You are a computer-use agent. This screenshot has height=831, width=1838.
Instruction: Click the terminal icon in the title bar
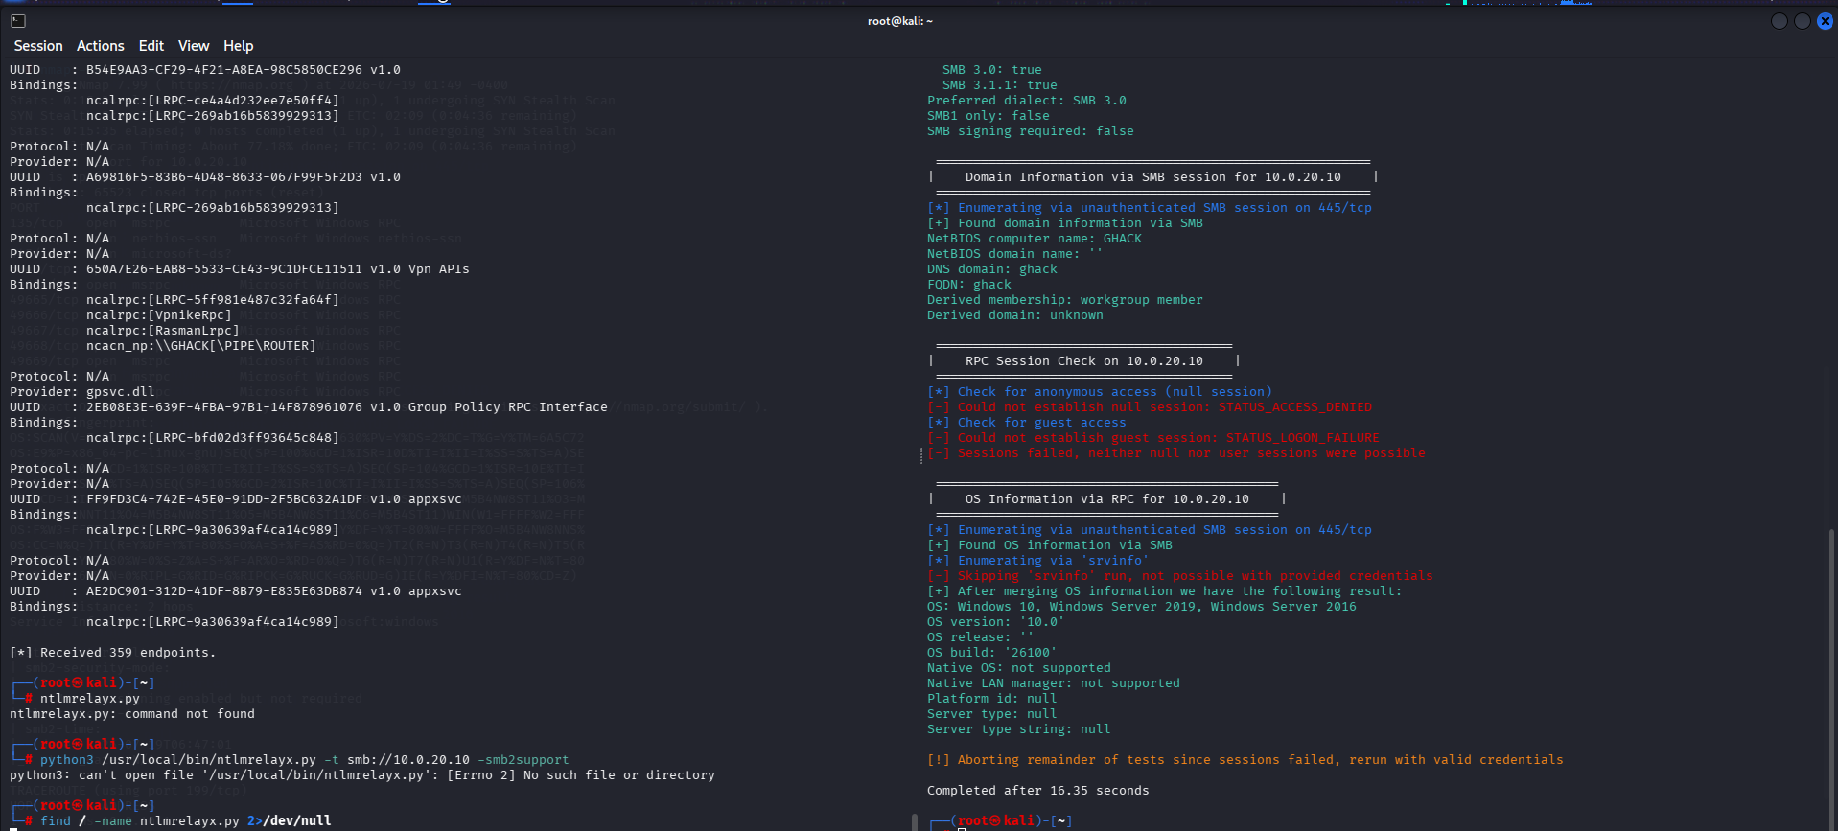pyautogui.click(x=18, y=21)
